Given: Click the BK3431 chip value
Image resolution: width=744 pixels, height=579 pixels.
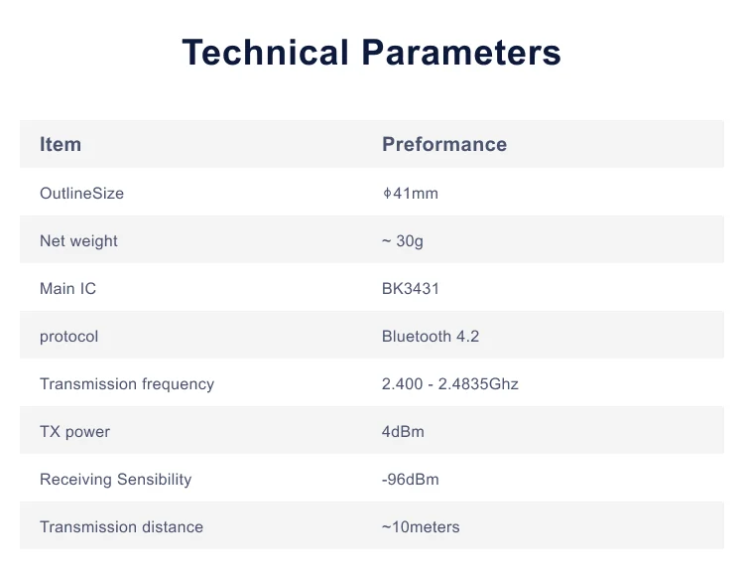Looking at the screenshot, I should [411, 288].
